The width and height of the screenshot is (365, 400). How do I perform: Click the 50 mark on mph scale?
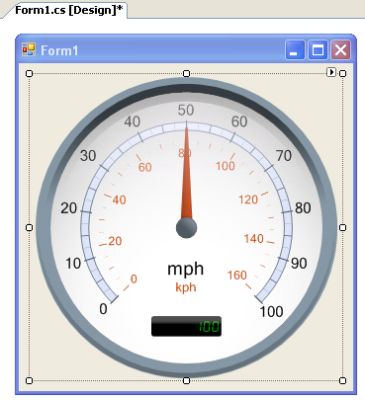point(186,110)
